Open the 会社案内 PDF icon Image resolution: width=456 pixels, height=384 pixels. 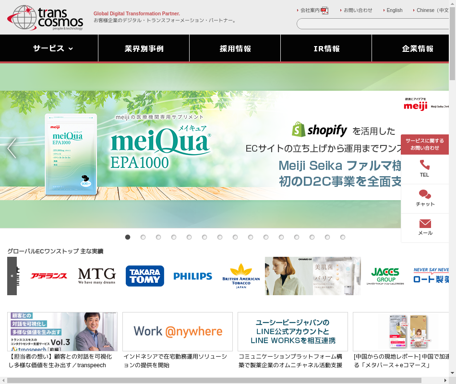tap(324, 11)
